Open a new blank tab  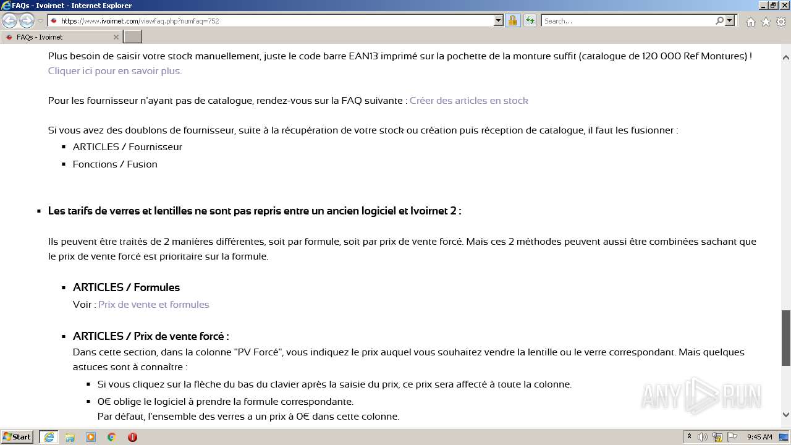tap(133, 37)
